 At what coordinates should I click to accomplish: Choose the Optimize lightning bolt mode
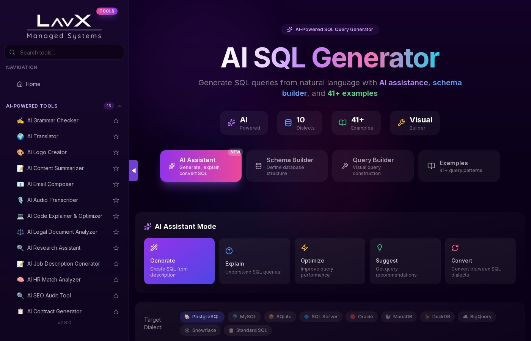point(304,248)
